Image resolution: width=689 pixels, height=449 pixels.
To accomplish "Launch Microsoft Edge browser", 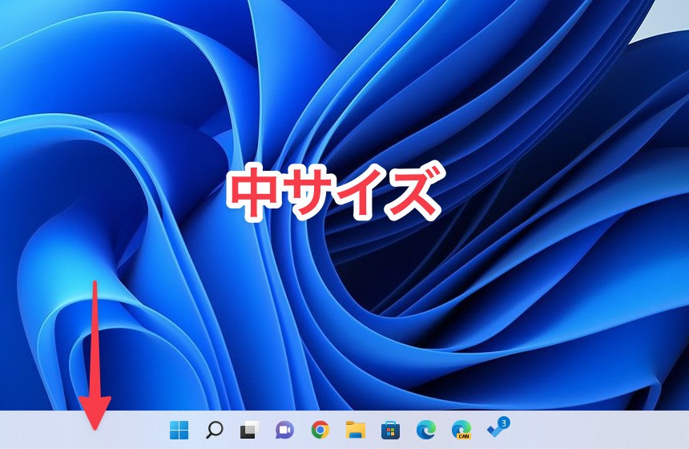I will pos(425,430).
